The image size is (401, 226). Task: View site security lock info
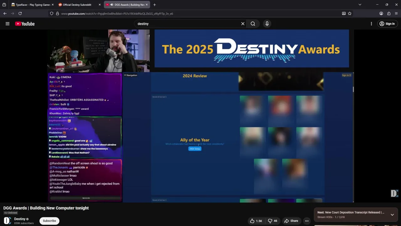click(57, 13)
